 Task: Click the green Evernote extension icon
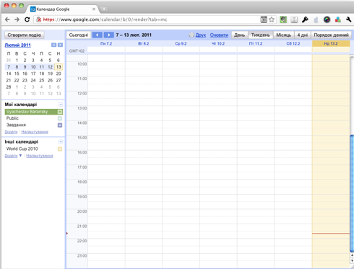point(283,19)
